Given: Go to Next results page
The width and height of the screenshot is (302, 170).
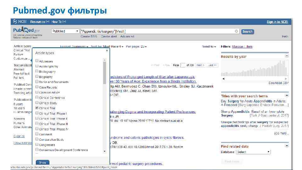Looking at the screenshot, I should point(200,65).
